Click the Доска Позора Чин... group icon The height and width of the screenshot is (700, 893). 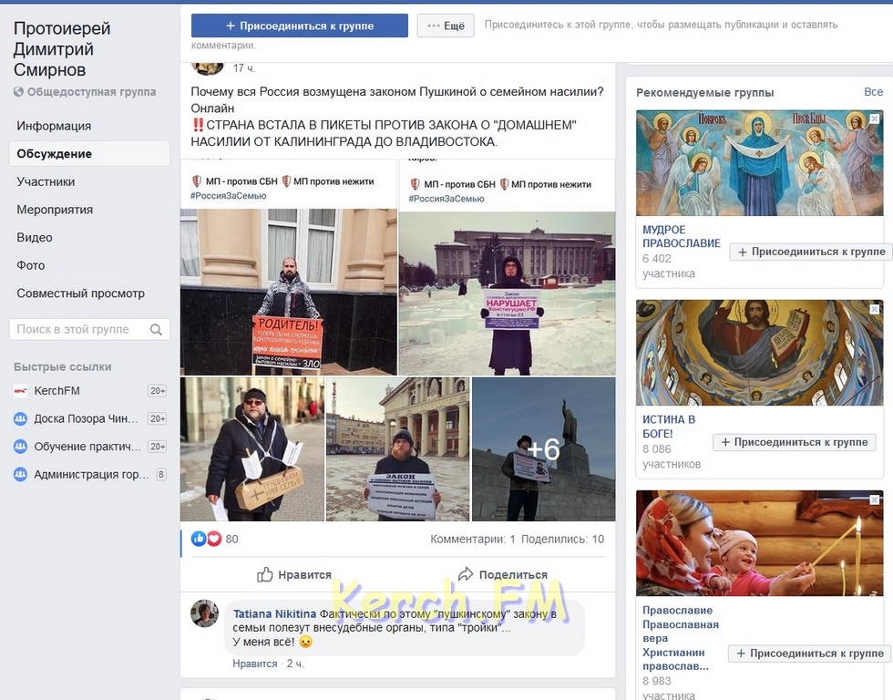[20, 418]
